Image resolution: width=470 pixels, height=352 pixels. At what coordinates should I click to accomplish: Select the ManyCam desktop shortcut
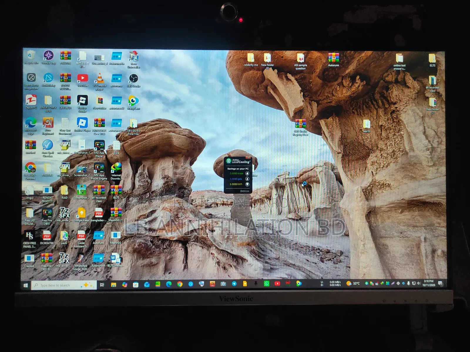pos(133,103)
